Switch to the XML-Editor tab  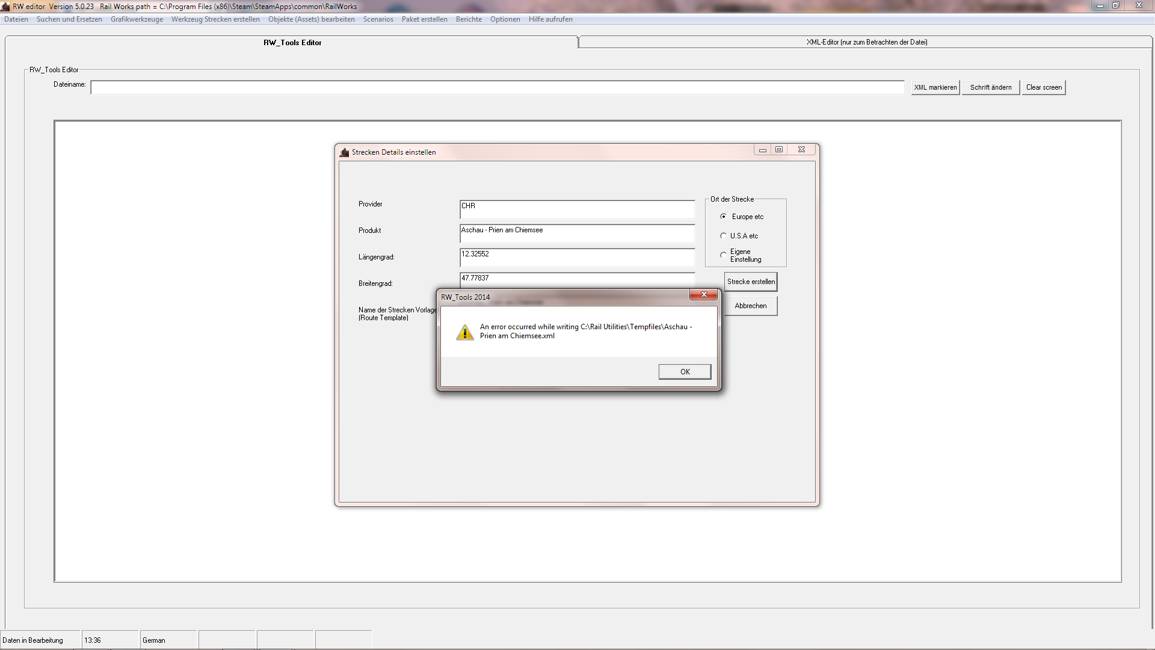(866, 42)
